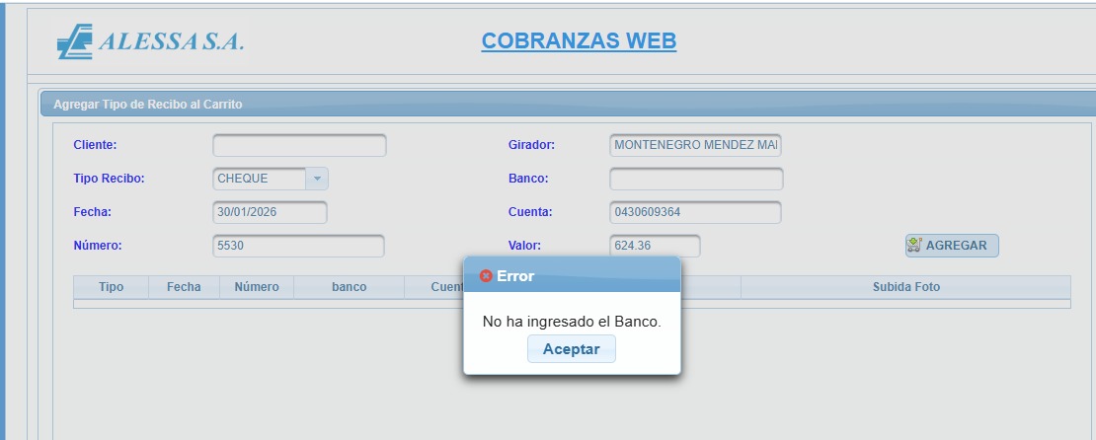Select the banco column header
The image size is (1096, 440).
349,287
